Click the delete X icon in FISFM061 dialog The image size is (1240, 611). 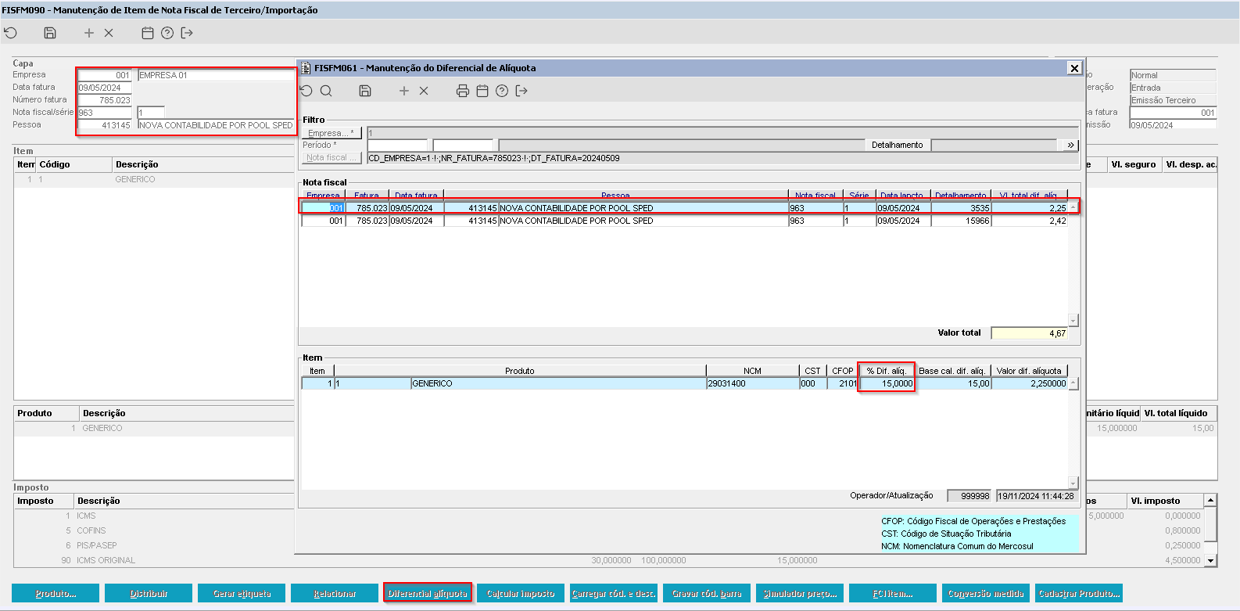click(424, 91)
